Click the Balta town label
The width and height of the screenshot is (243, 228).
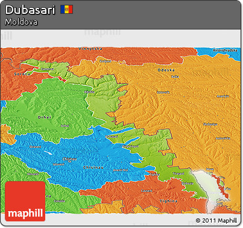[175, 76]
